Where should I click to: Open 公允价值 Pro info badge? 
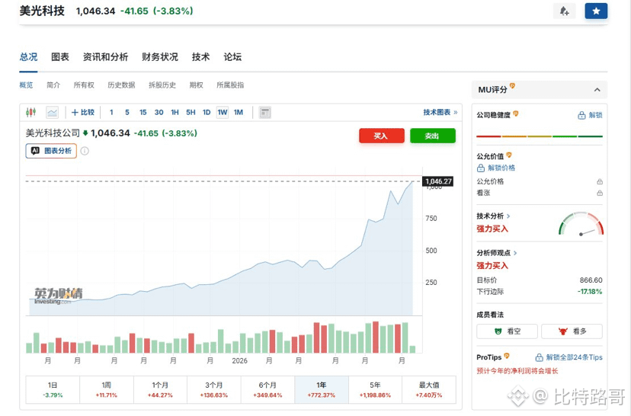coord(509,155)
